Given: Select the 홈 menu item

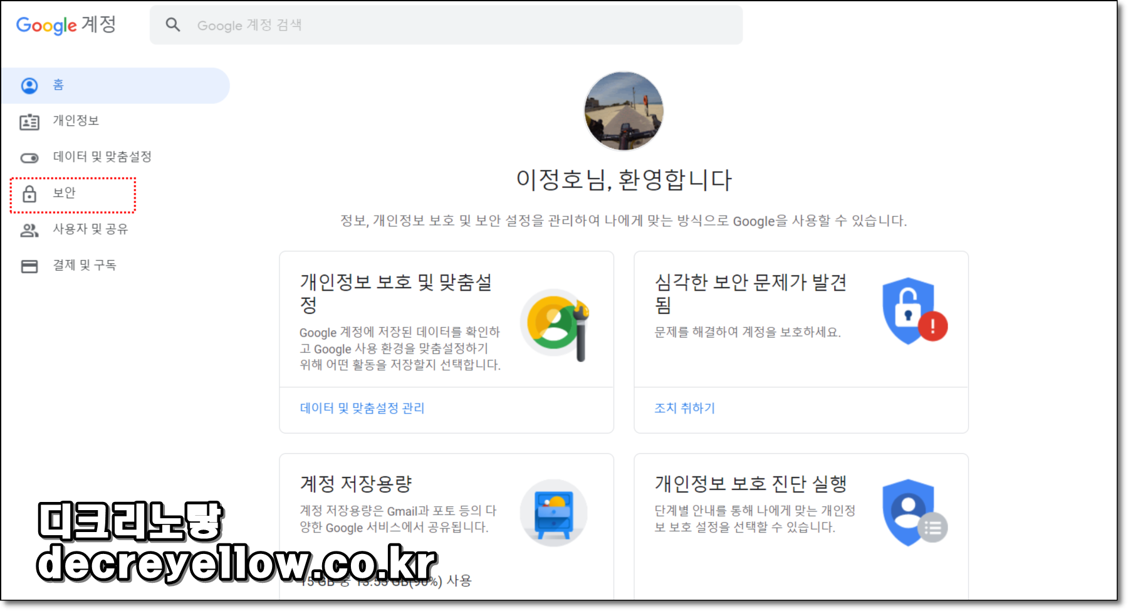Looking at the screenshot, I should point(115,85).
